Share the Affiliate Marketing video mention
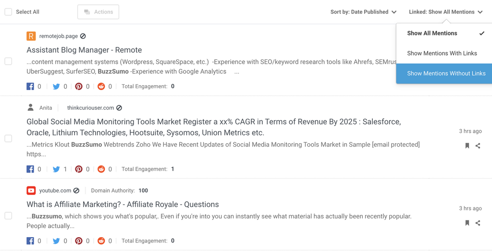 click(x=478, y=223)
